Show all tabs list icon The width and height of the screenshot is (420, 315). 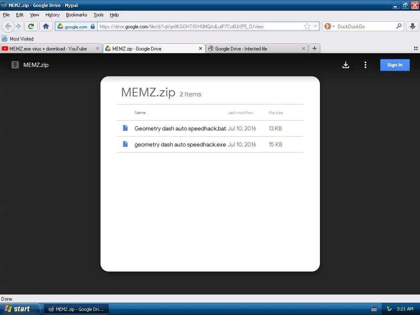[416, 48]
